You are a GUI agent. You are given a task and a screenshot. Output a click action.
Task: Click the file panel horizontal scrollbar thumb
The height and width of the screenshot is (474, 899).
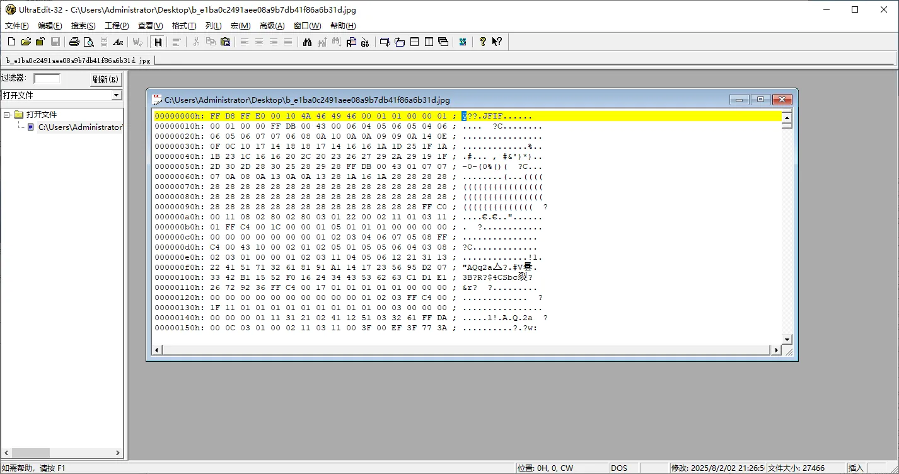[x=30, y=453]
